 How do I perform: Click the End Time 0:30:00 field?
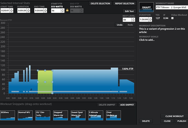(39, 11)
